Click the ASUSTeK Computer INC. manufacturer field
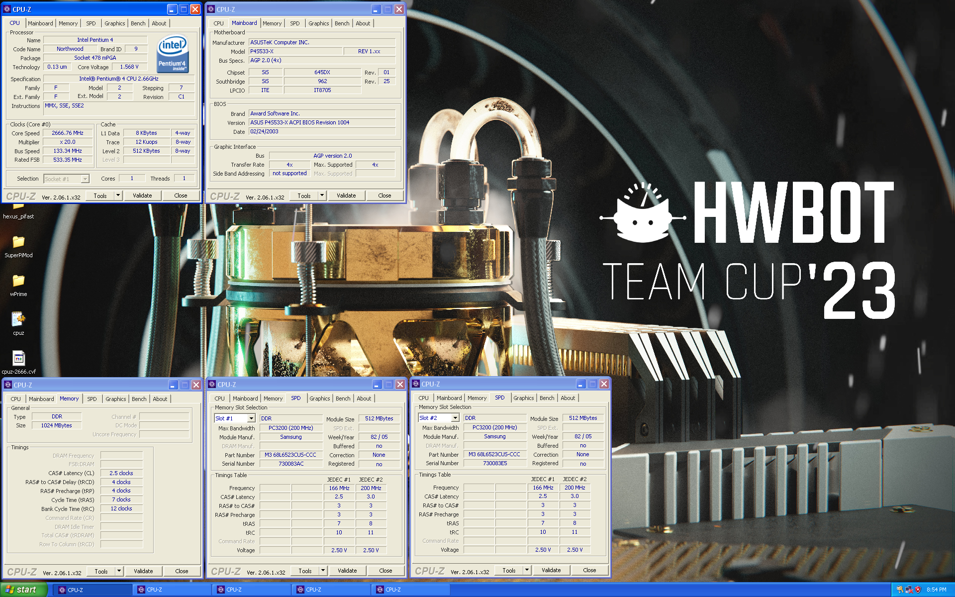Viewport: 955px width, 597px height. point(322,42)
